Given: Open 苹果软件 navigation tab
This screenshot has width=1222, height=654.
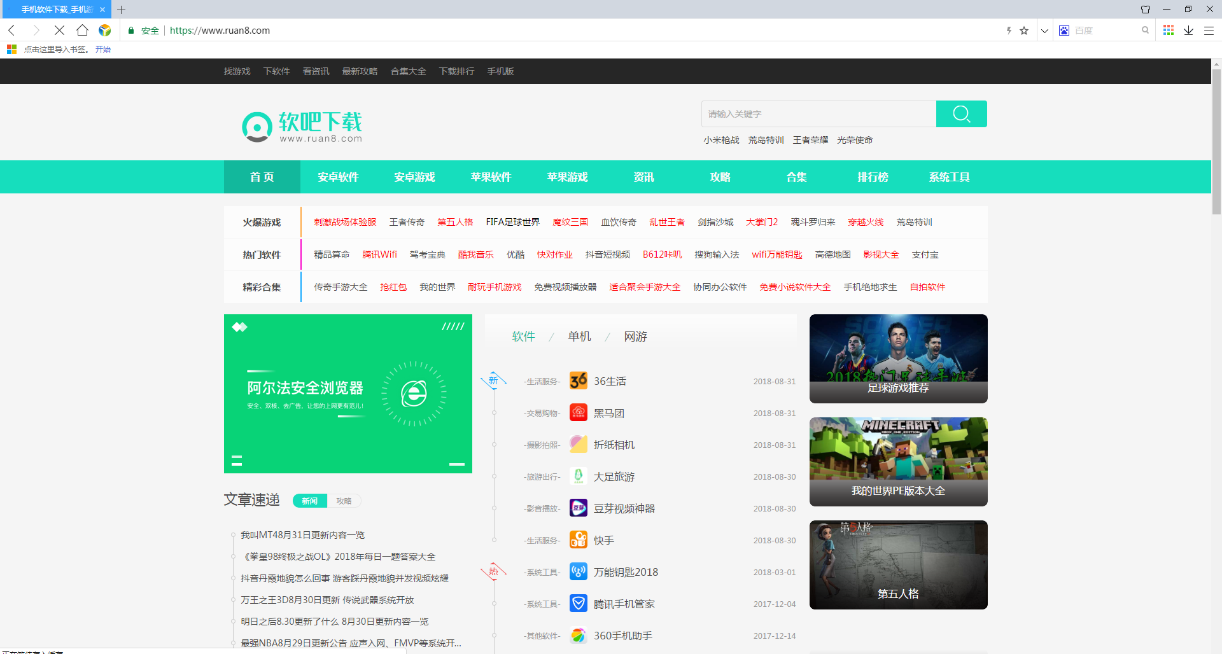Looking at the screenshot, I should 491,177.
